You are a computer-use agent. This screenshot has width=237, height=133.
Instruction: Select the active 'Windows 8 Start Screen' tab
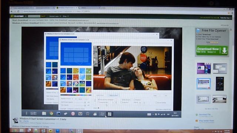[67, 8]
